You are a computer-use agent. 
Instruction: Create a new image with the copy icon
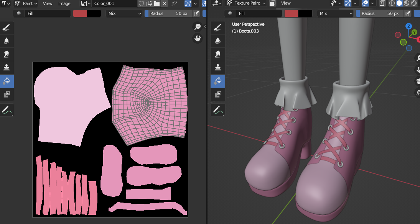coord(149,3)
